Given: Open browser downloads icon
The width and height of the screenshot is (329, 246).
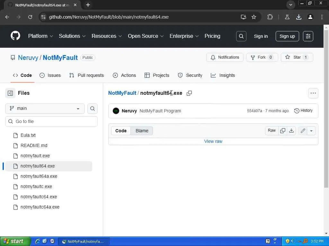Looking at the screenshot, I should click(298, 17).
